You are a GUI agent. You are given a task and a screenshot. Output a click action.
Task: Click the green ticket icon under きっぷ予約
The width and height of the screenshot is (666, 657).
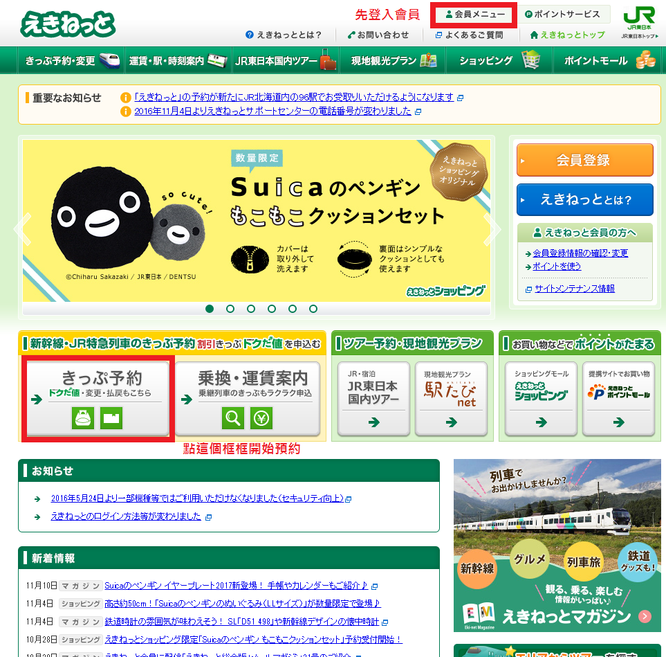111,418
